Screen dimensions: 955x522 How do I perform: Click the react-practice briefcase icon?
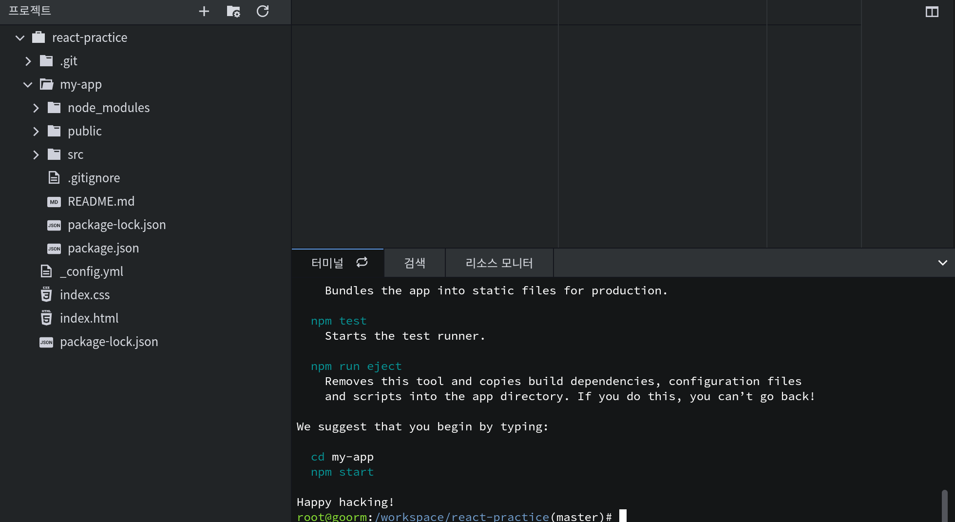38,37
